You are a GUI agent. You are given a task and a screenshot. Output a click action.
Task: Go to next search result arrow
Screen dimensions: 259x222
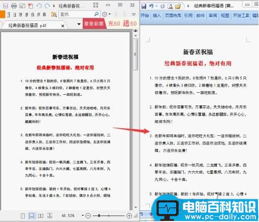click(x=125, y=14)
